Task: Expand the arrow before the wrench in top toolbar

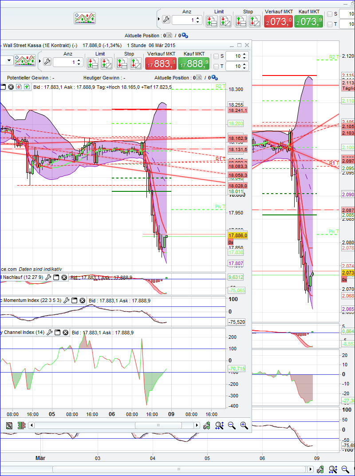Action: (158, 19)
